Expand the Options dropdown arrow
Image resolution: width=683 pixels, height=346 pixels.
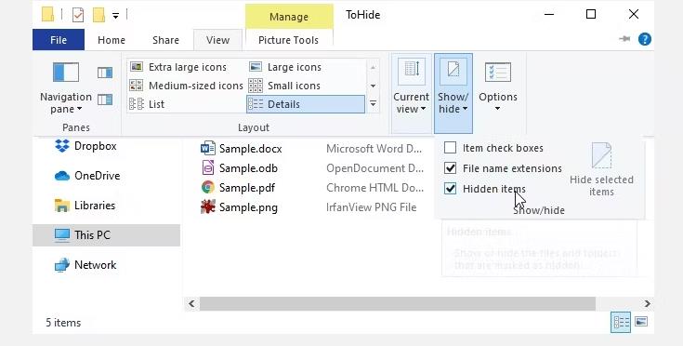[x=498, y=109]
